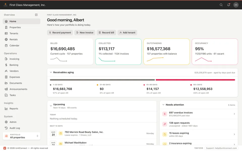
Task: Open the 138 open requests item
Action: tap(199, 124)
